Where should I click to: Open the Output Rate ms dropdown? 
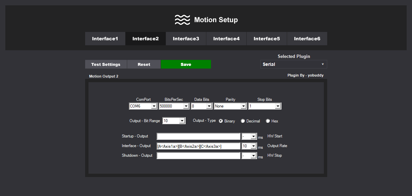coord(253,146)
